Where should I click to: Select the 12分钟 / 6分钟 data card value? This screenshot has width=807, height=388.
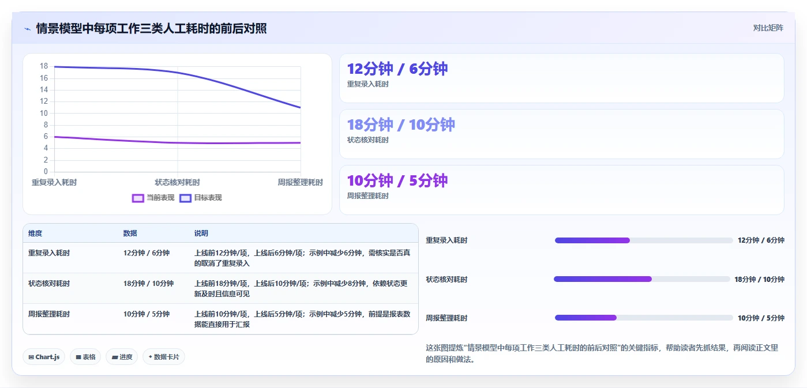397,69
